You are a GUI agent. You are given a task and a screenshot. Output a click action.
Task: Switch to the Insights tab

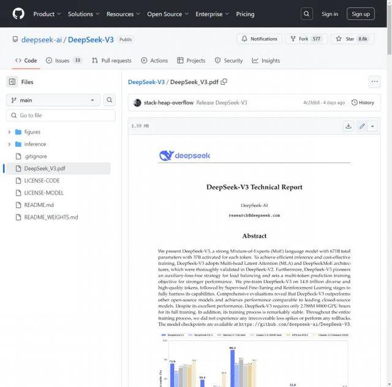point(266,61)
